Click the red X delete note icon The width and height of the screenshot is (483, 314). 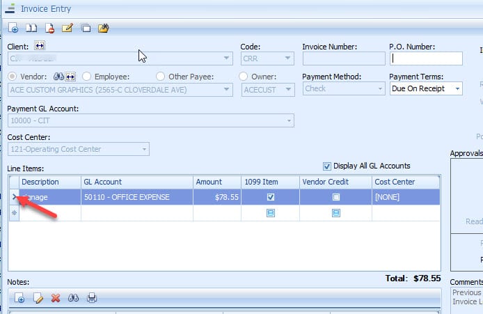coord(56,298)
